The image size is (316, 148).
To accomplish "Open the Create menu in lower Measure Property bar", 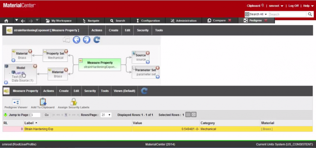I will 64,91.
